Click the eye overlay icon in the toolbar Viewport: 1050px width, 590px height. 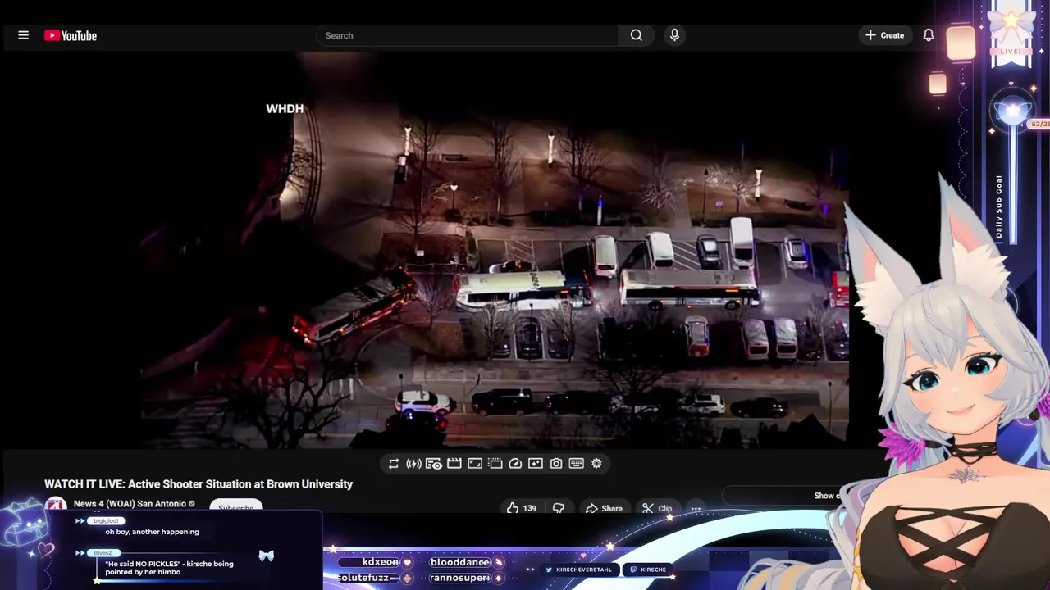434,463
